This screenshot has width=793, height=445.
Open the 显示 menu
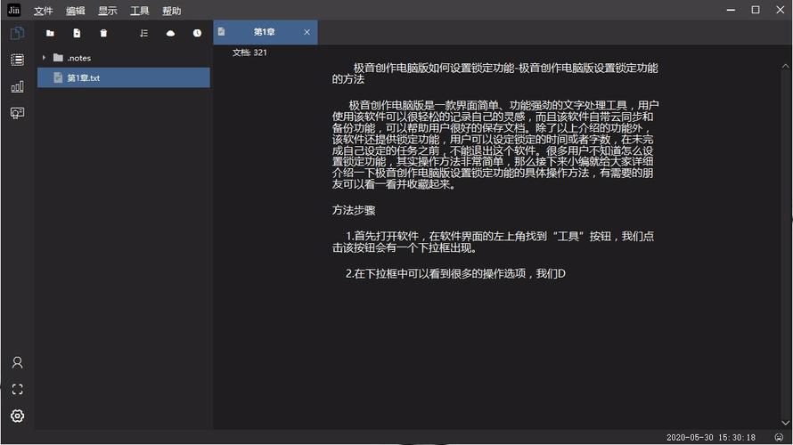coord(107,11)
